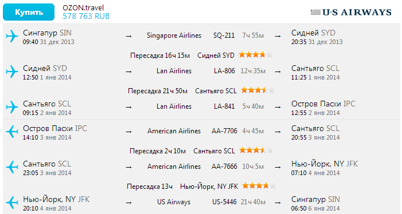Select flight number SQ-211
The image size is (402, 214).
[224, 35]
